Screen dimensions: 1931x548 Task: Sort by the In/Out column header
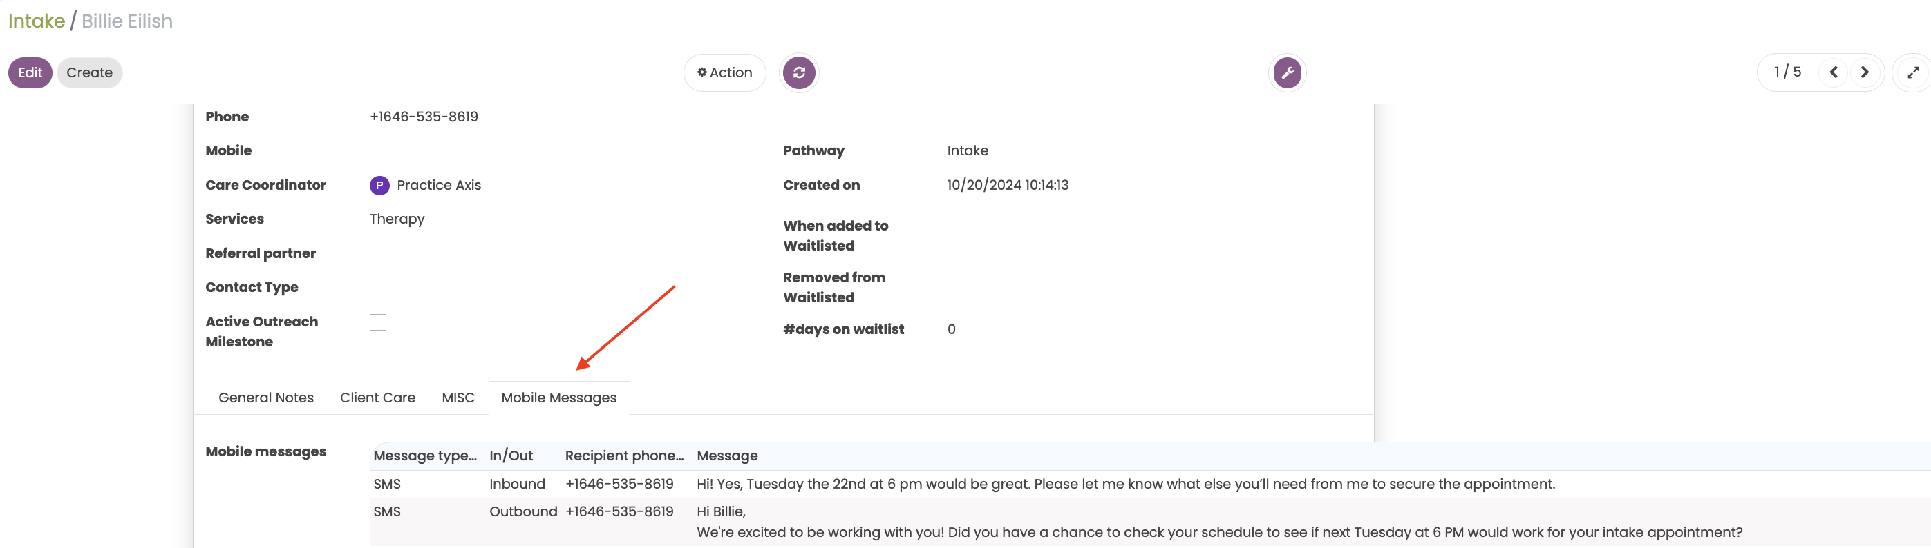[x=511, y=455]
